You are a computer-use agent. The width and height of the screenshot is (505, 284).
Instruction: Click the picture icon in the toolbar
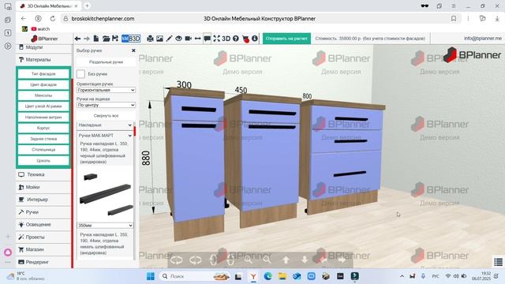159,39
